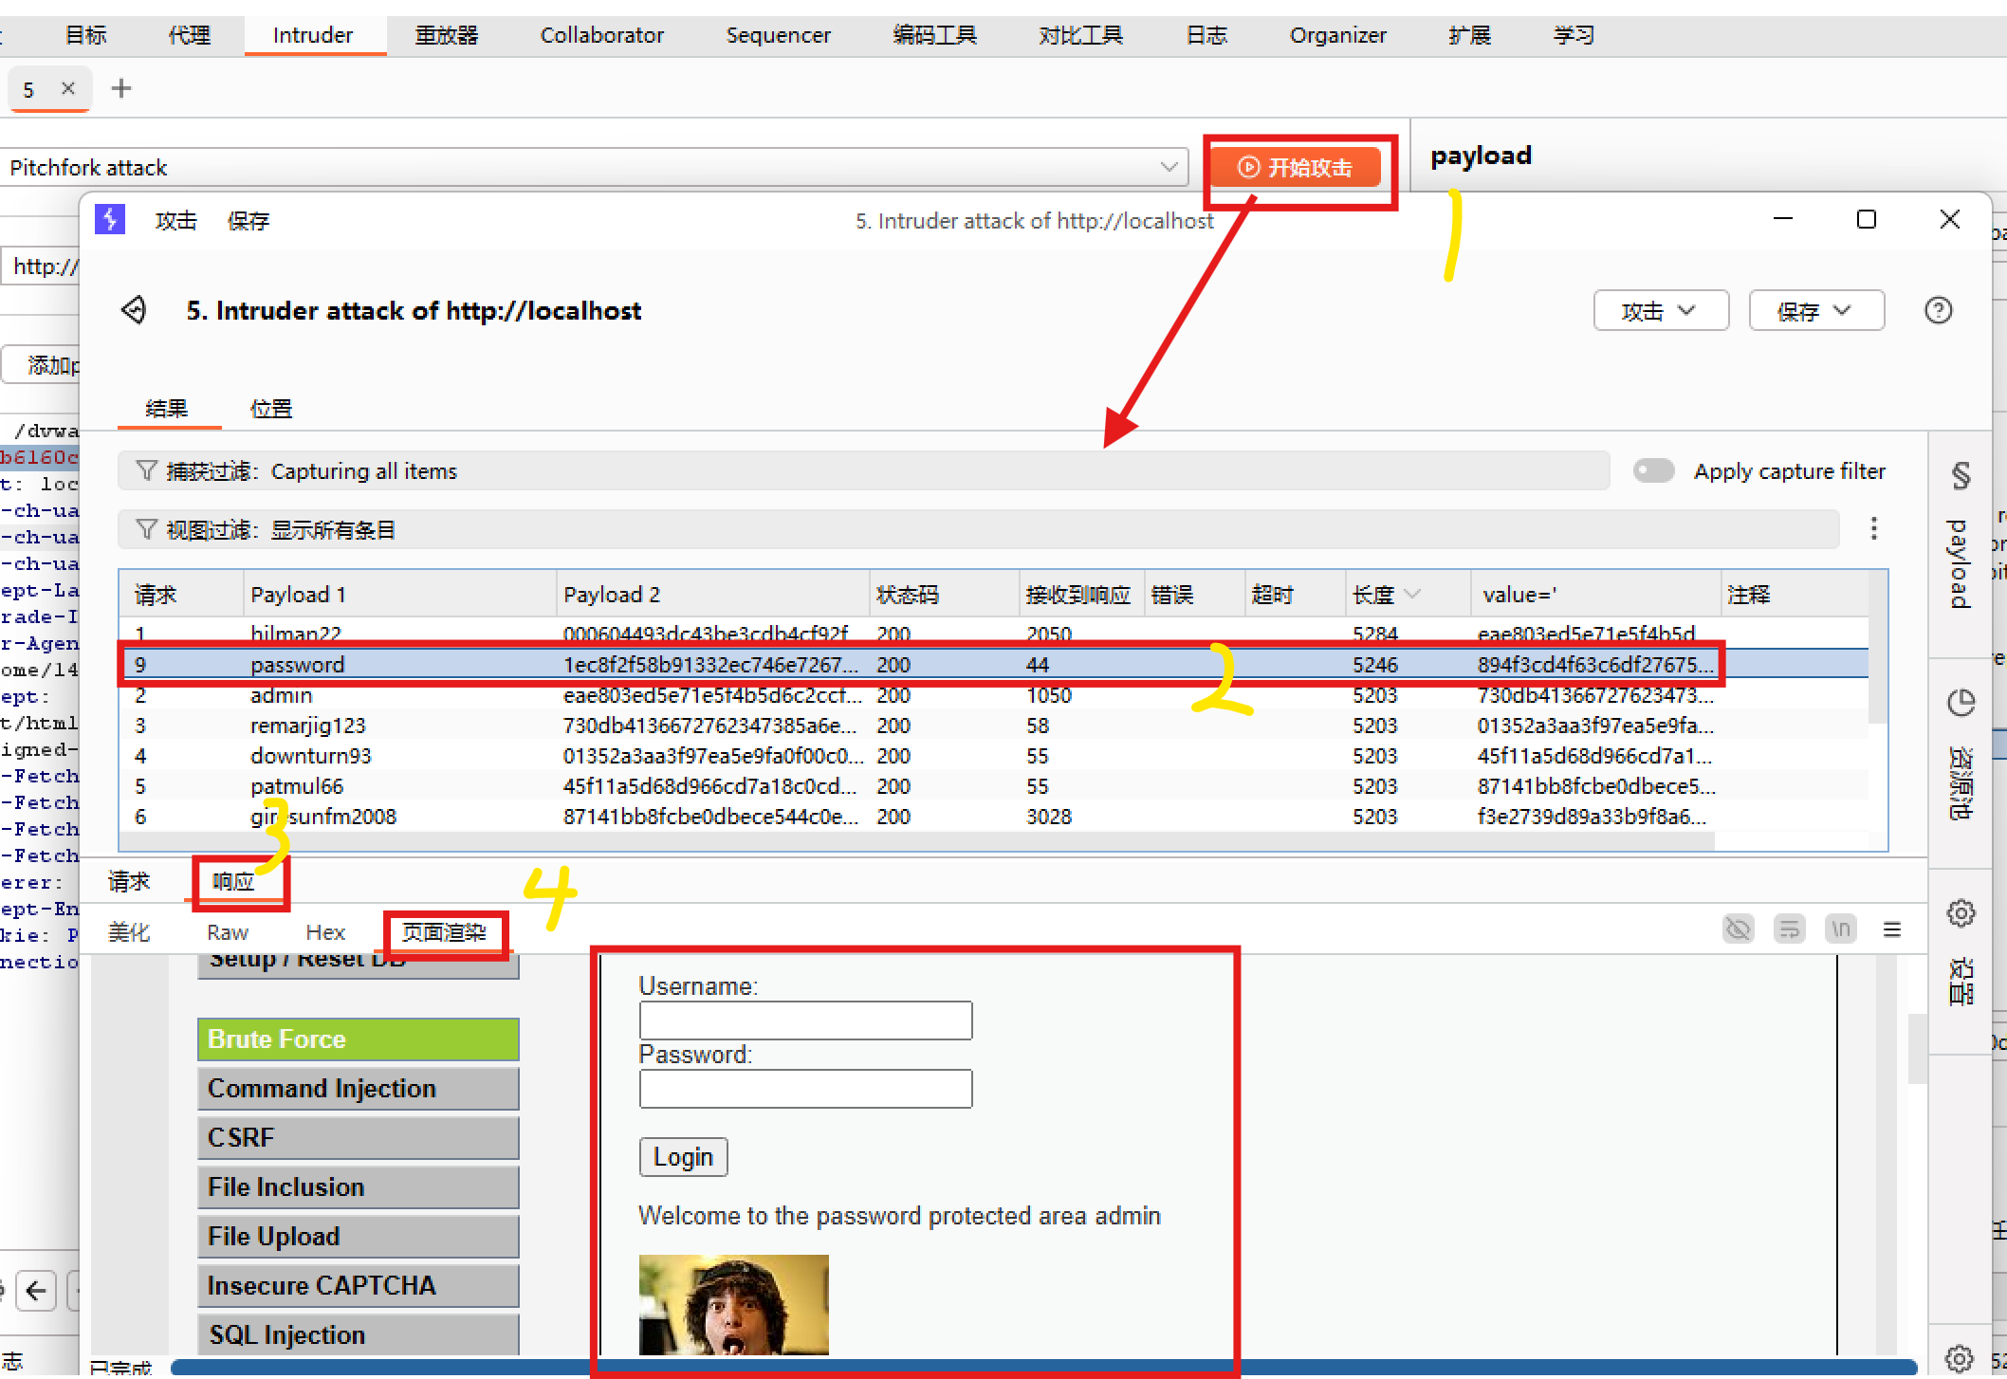
Task: Toggle the hide non-printable eye icon
Action: (x=1738, y=929)
